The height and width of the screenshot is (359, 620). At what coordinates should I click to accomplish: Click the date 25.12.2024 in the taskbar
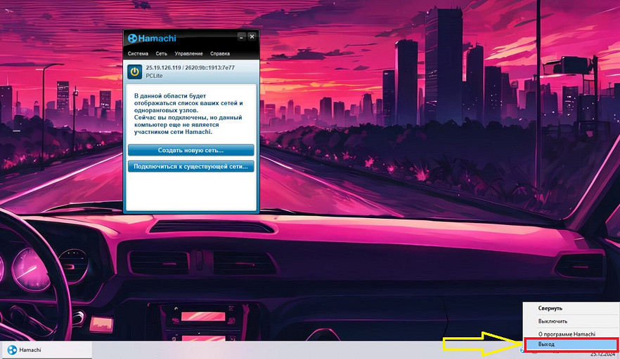(603, 354)
